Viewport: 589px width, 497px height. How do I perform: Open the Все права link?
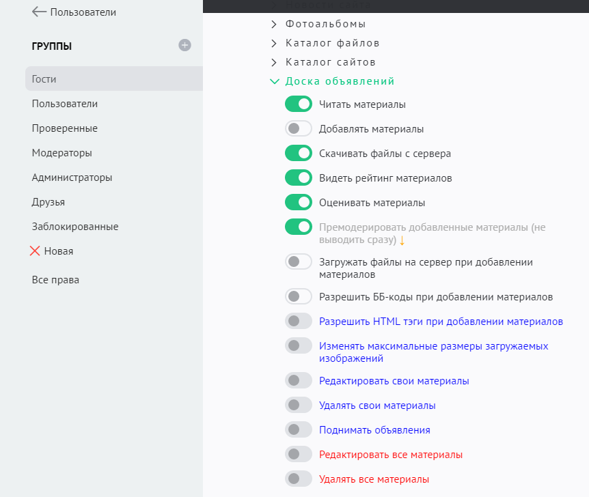pos(55,280)
